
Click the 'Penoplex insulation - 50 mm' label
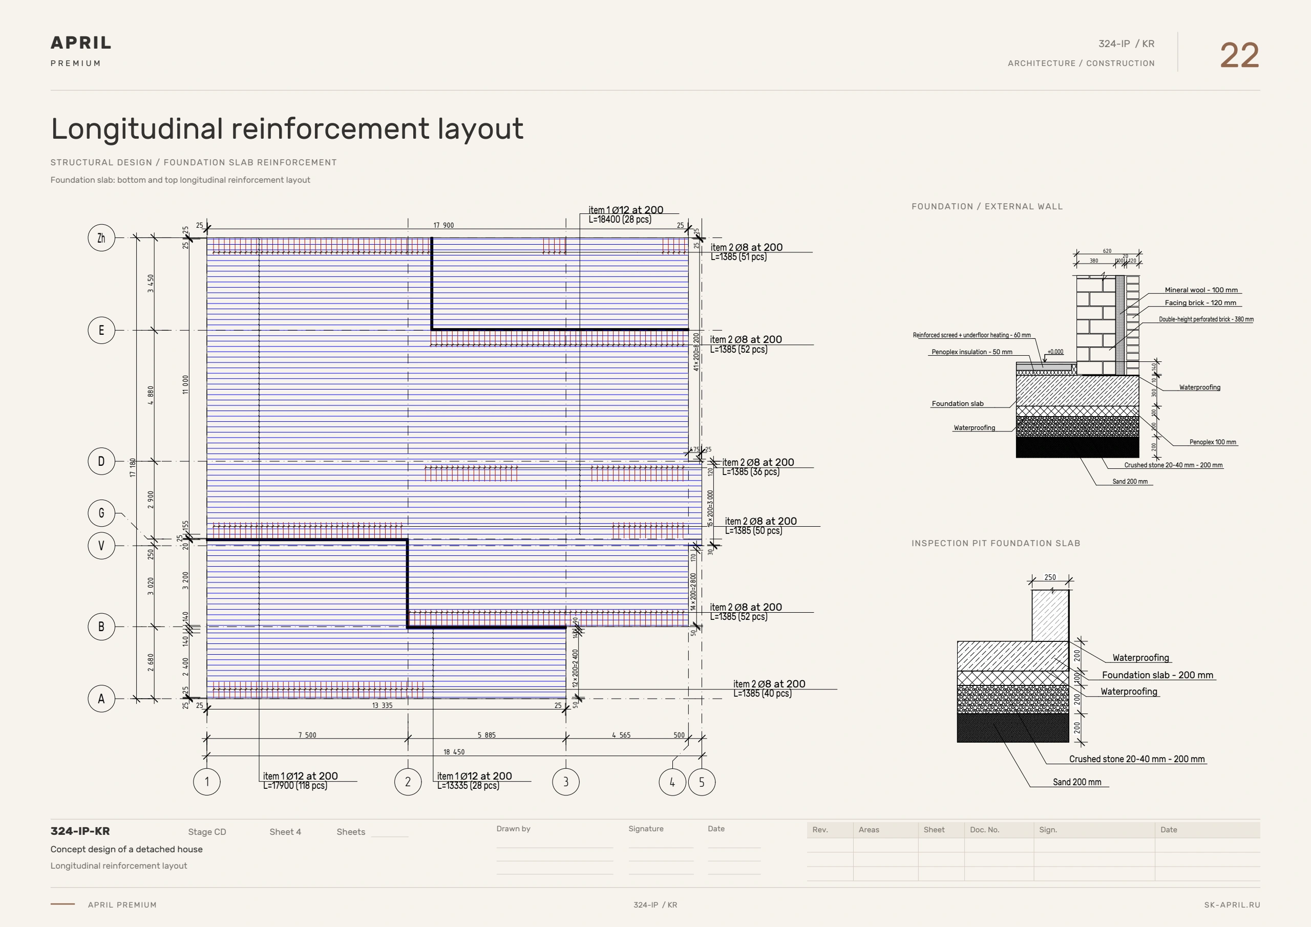click(x=972, y=352)
